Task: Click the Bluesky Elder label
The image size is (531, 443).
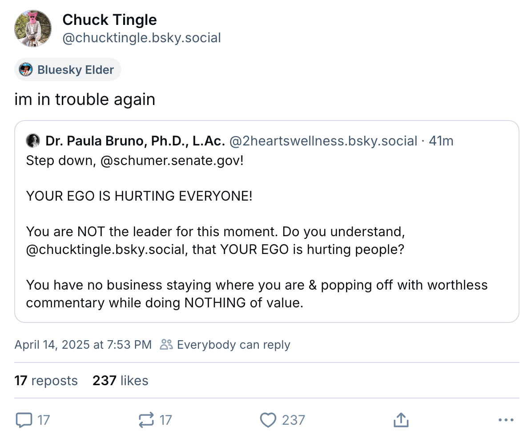Action: pyautogui.click(x=76, y=70)
